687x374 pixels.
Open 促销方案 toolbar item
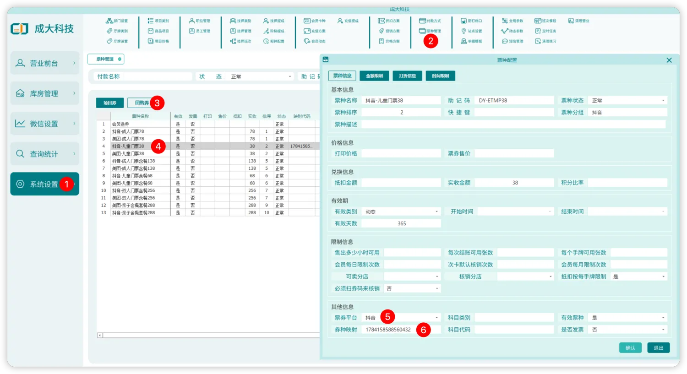389,31
